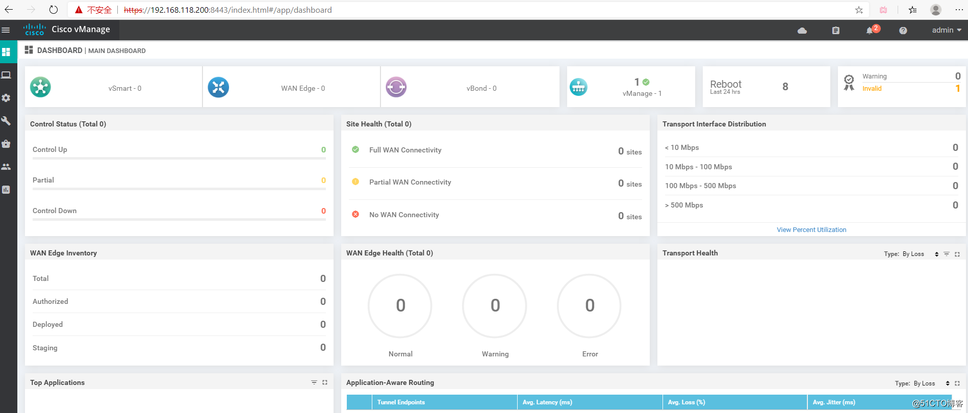This screenshot has width=968, height=413.
Task: Open the Configuration gear sidebar icon
Action: point(6,98)
